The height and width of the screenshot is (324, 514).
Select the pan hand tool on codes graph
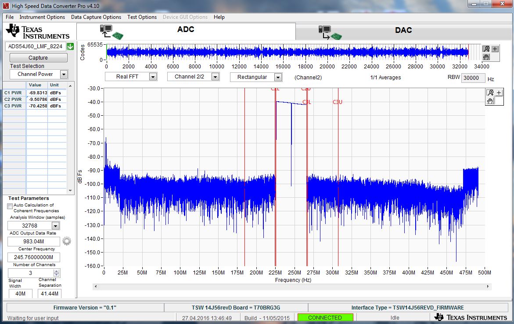tap(486, 57)
